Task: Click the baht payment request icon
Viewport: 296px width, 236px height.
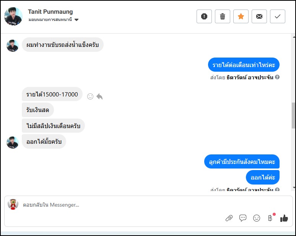Action: pos(270,218)
